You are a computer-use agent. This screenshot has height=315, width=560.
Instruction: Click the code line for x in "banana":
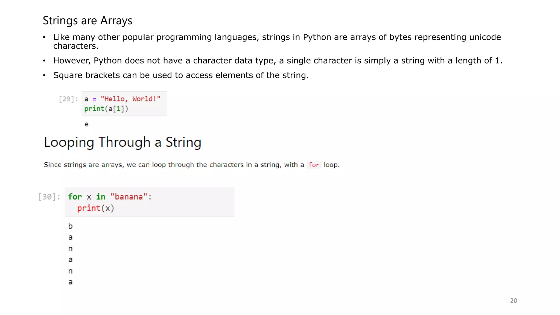[110, 197]
